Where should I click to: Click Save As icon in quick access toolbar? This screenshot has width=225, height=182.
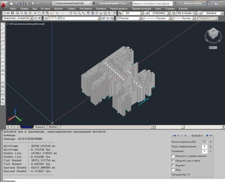click(27, 3)
